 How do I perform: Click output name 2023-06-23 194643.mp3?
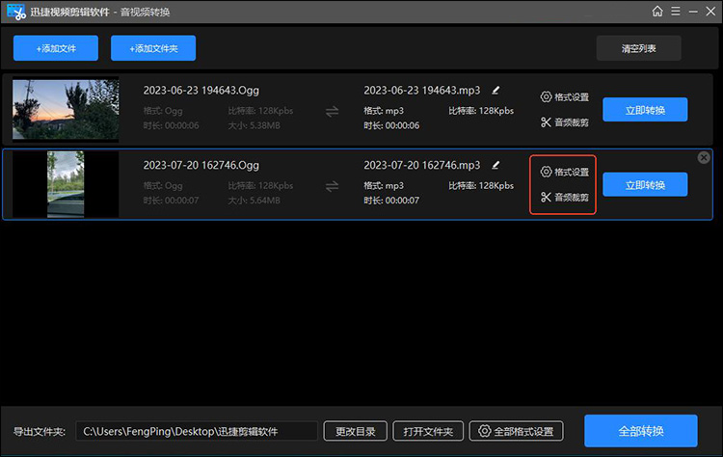[422, 91]
